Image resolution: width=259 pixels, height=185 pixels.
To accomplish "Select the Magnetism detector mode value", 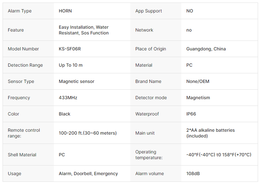I will click(198, 98).
